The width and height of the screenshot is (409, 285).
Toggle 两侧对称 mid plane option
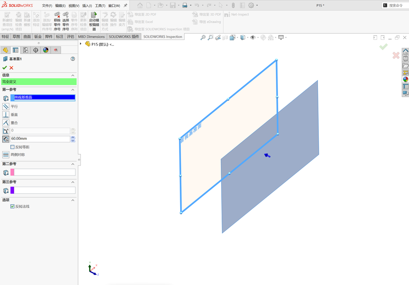[6, 155]
